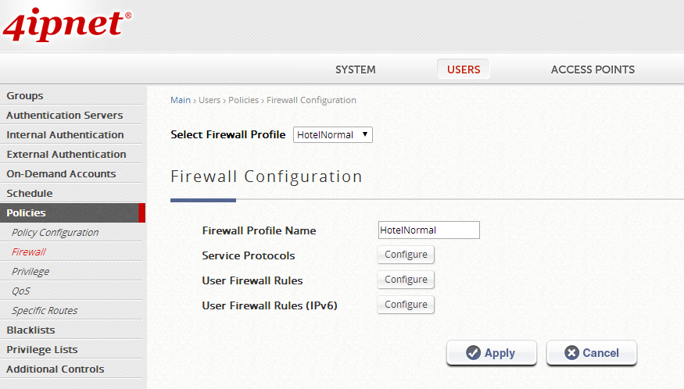Click the Apply button

pos(491,353)
